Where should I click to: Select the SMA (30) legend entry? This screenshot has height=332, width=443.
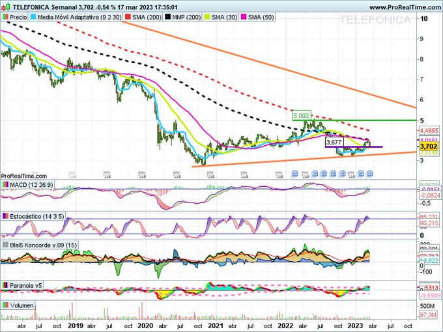pyautogui.click(x=221, y=17)
